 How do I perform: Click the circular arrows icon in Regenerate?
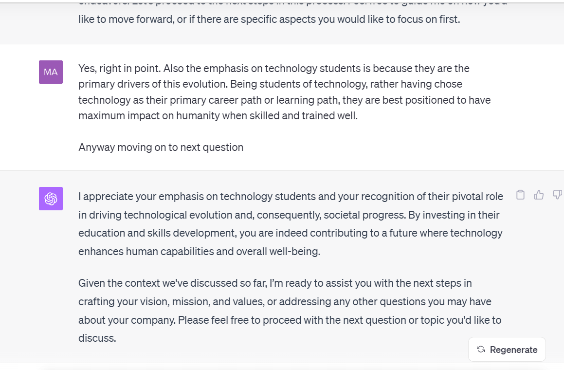pos(481,350)
